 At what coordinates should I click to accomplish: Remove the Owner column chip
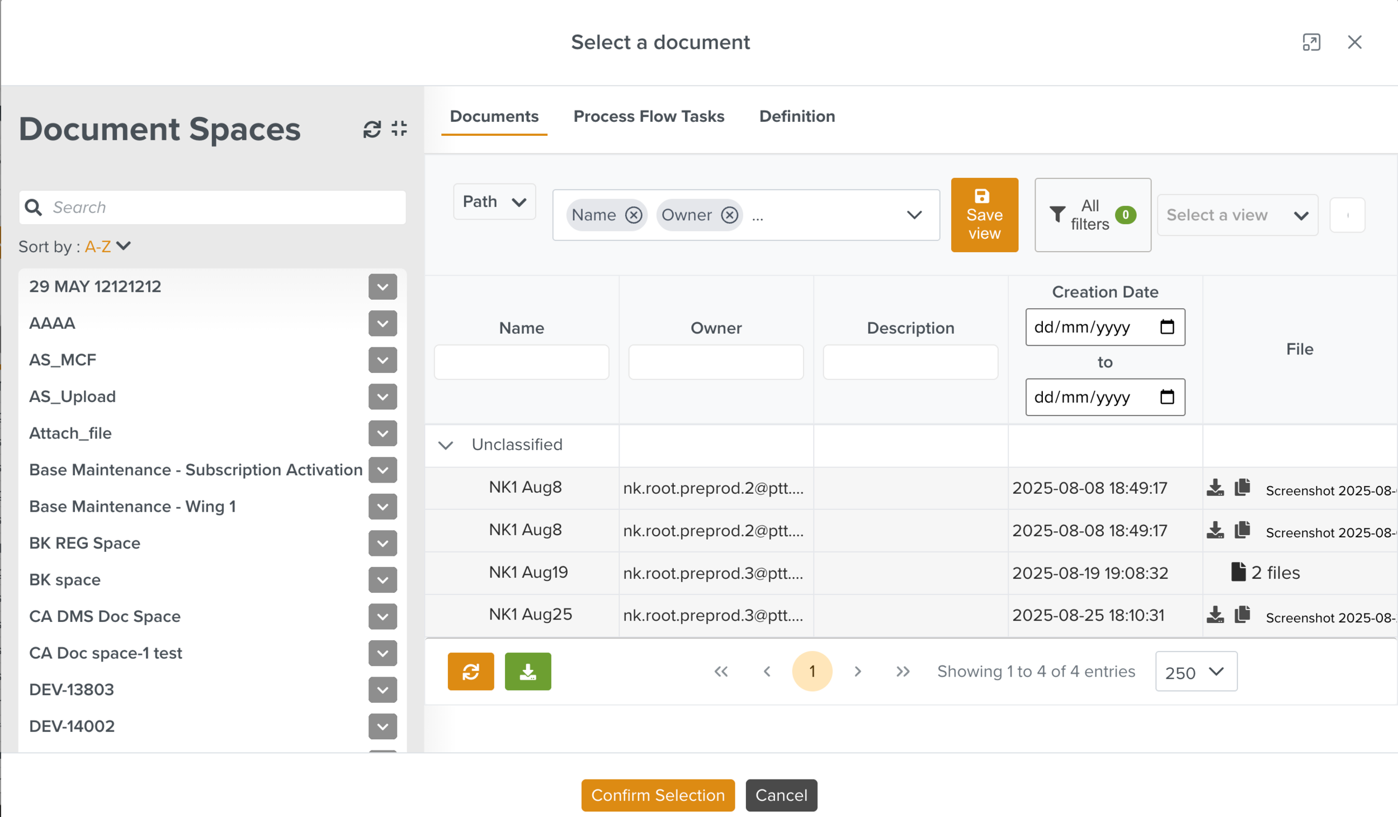click(x=729, y=215)
